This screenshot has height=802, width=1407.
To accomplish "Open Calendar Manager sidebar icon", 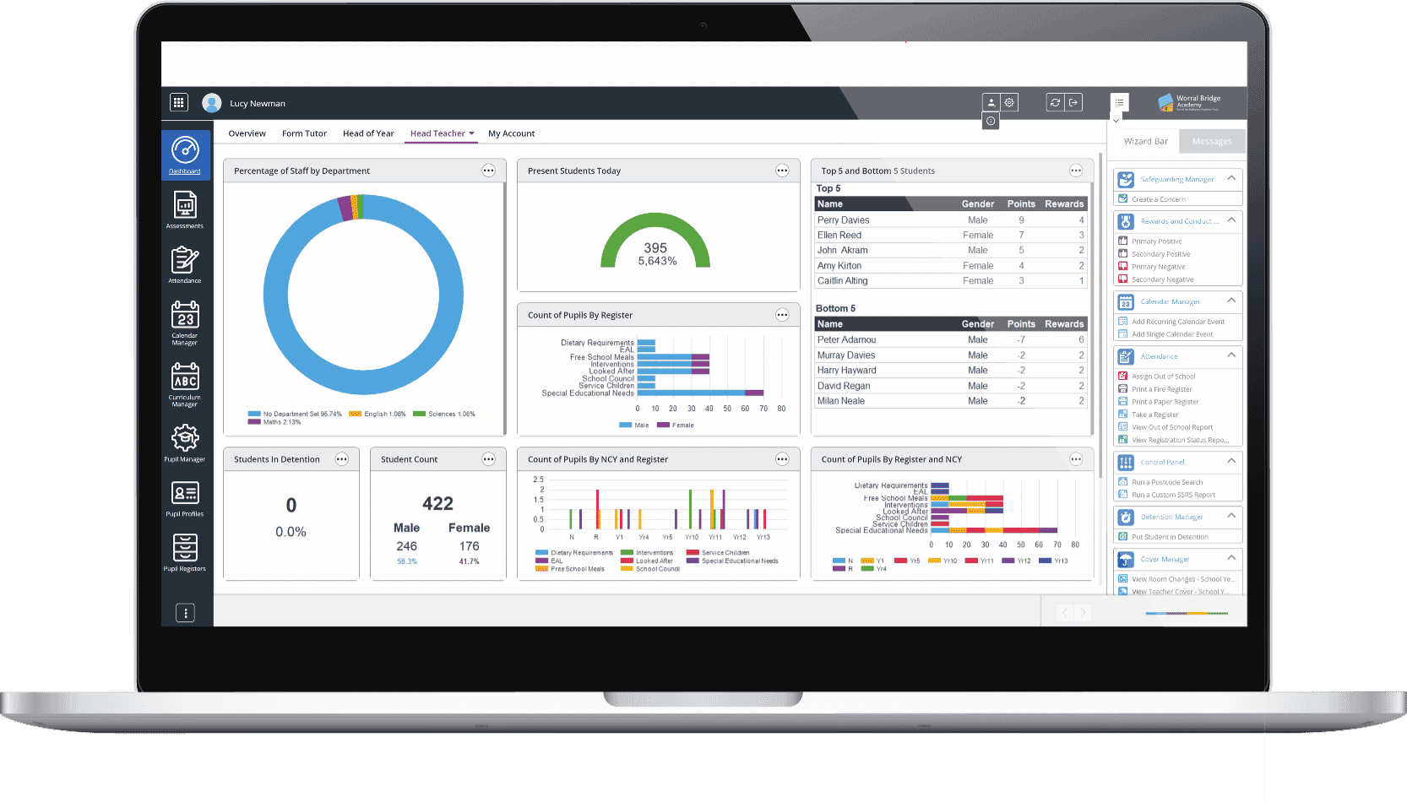I will (x=185, y=322).
